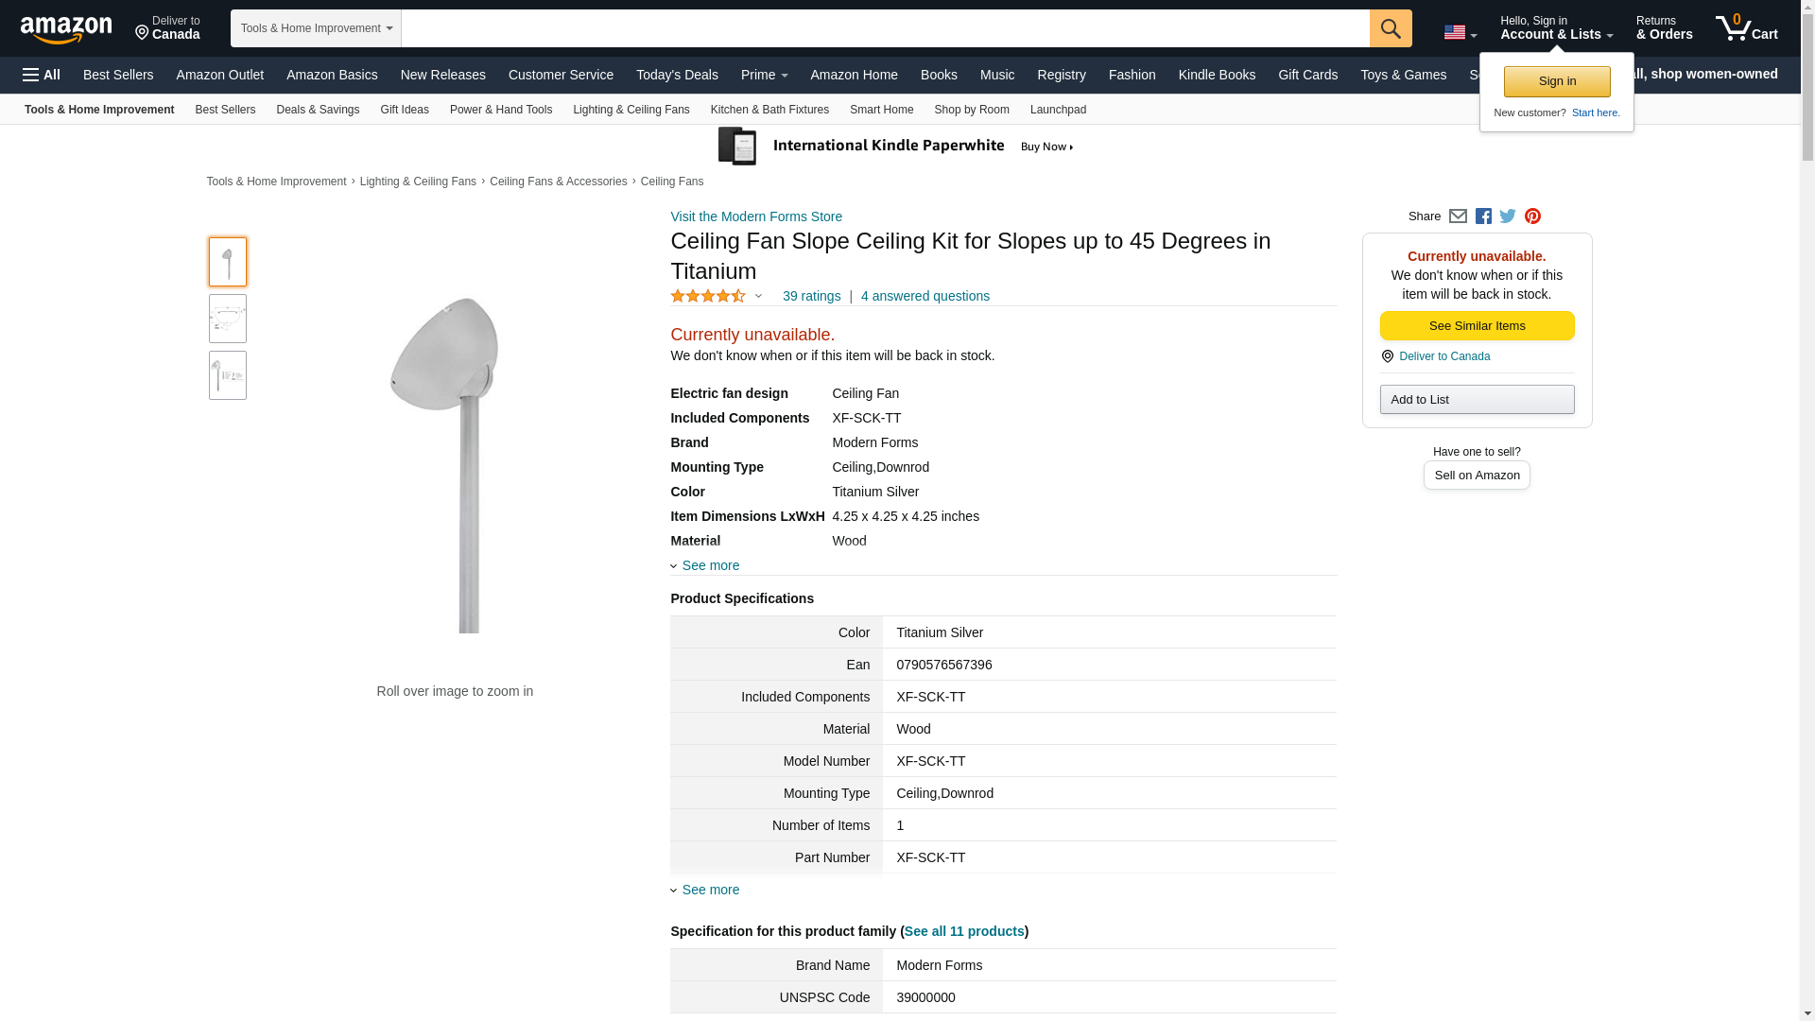Viewport: 1815px width, 1021px height.
Task: Share product on Twitter
Action: pos(1508,216)
